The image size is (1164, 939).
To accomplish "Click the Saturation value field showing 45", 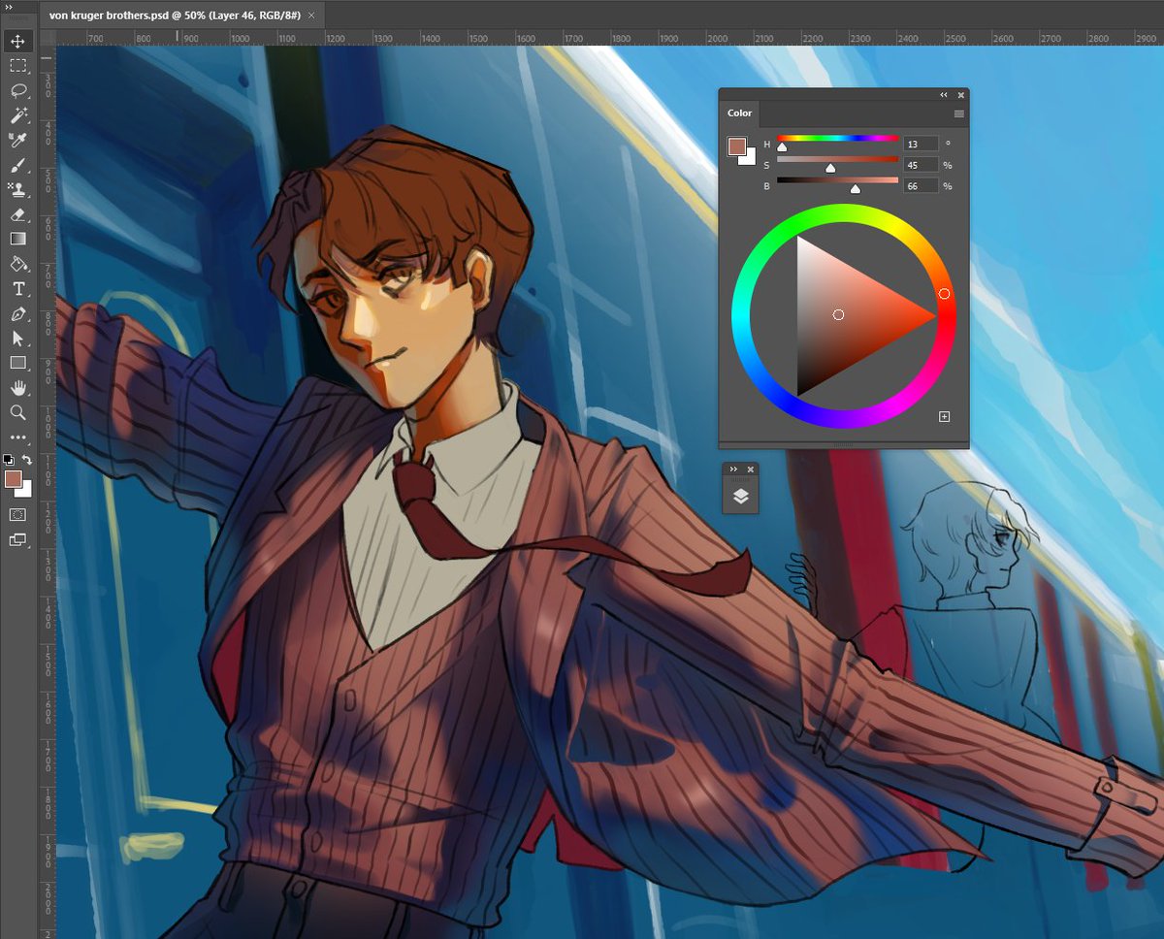I will coord(921,165).
